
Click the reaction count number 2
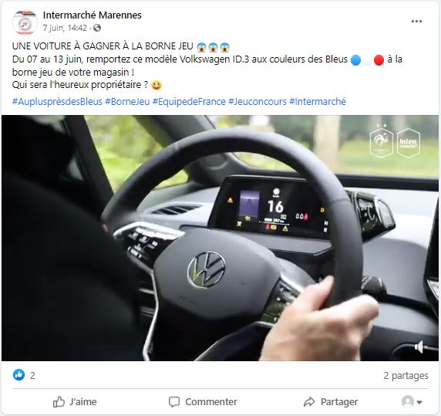[x=32, y=375]
